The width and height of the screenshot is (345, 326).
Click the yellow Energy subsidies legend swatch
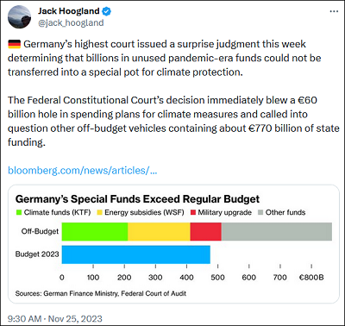tap(100, 212)
